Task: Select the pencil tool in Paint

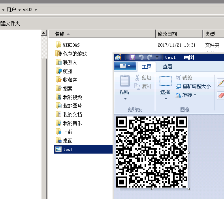Action: [x=220, y=83]
